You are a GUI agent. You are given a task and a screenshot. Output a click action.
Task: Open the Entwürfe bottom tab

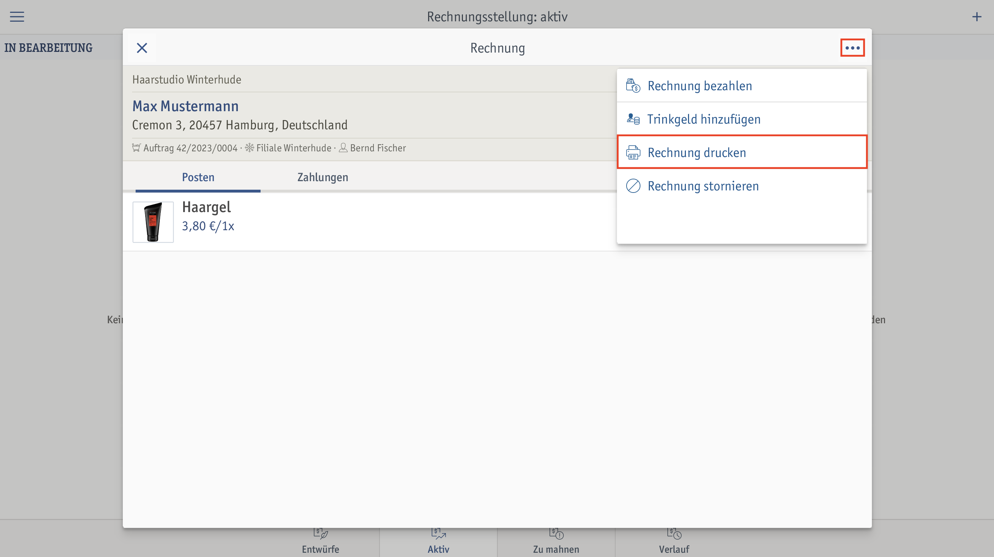click(x=320, y=542)
